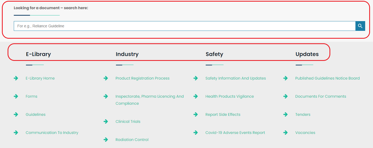Viewport: 373px width, 148px height.
Task: Click the arrow icon next to Report Side Effects
Action: pyautogui.click(x=196, y=114)
